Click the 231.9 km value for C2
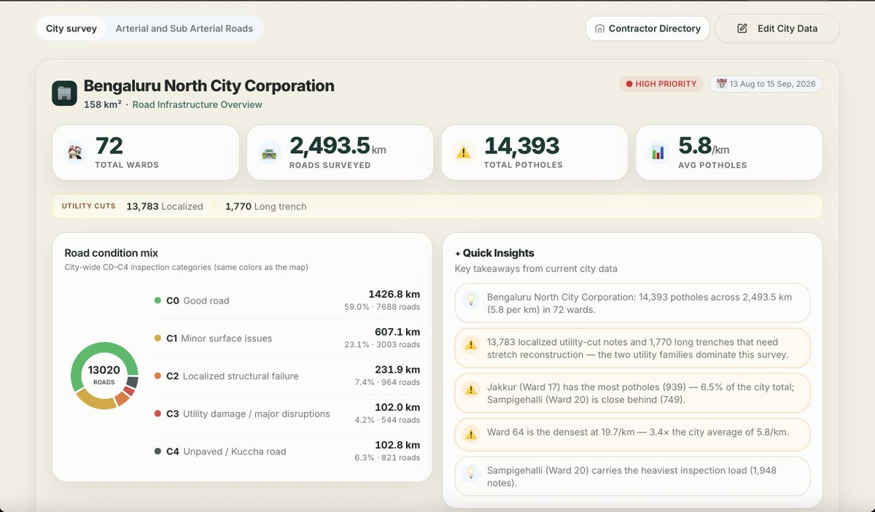This screenshot has width=875, height=512. pyautogui.click(x=397, y=370)
